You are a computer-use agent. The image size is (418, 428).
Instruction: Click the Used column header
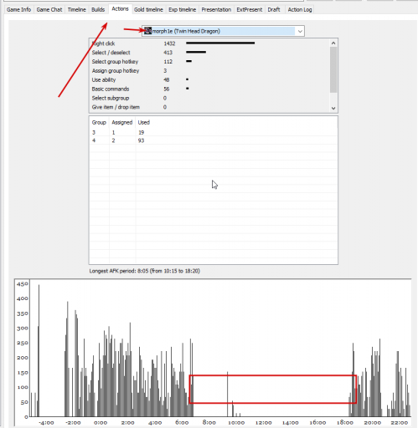pos(144,122)
